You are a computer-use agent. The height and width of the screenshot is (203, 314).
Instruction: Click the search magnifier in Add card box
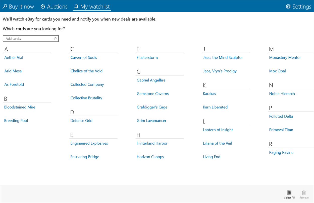point(55,39)
